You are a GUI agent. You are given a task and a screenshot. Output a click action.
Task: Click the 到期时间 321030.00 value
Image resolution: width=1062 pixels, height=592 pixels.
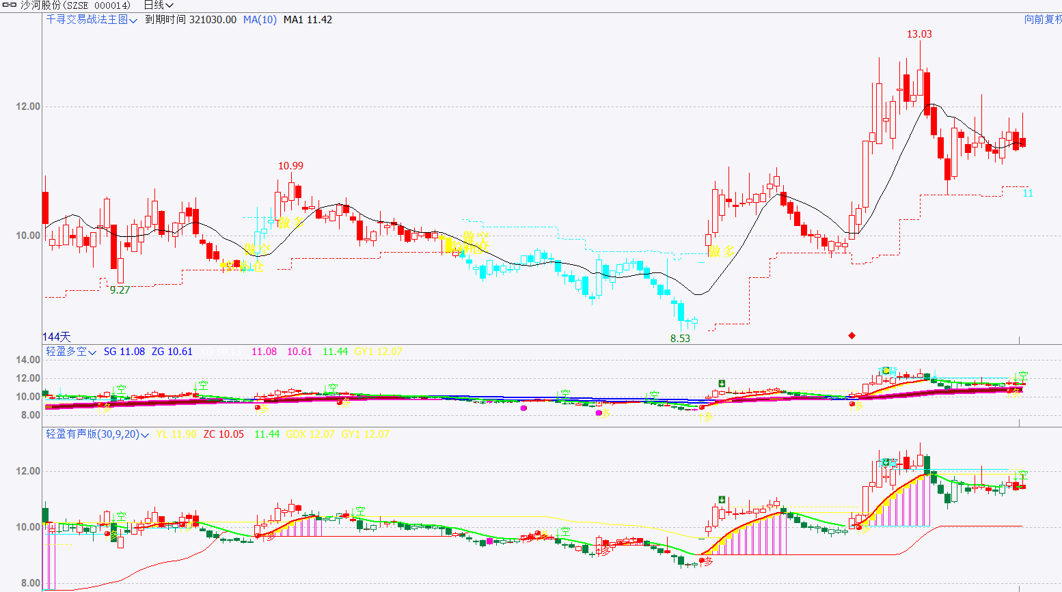[x=191, y=20]
